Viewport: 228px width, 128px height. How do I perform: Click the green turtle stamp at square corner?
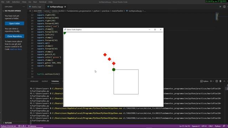coord(114,70)
